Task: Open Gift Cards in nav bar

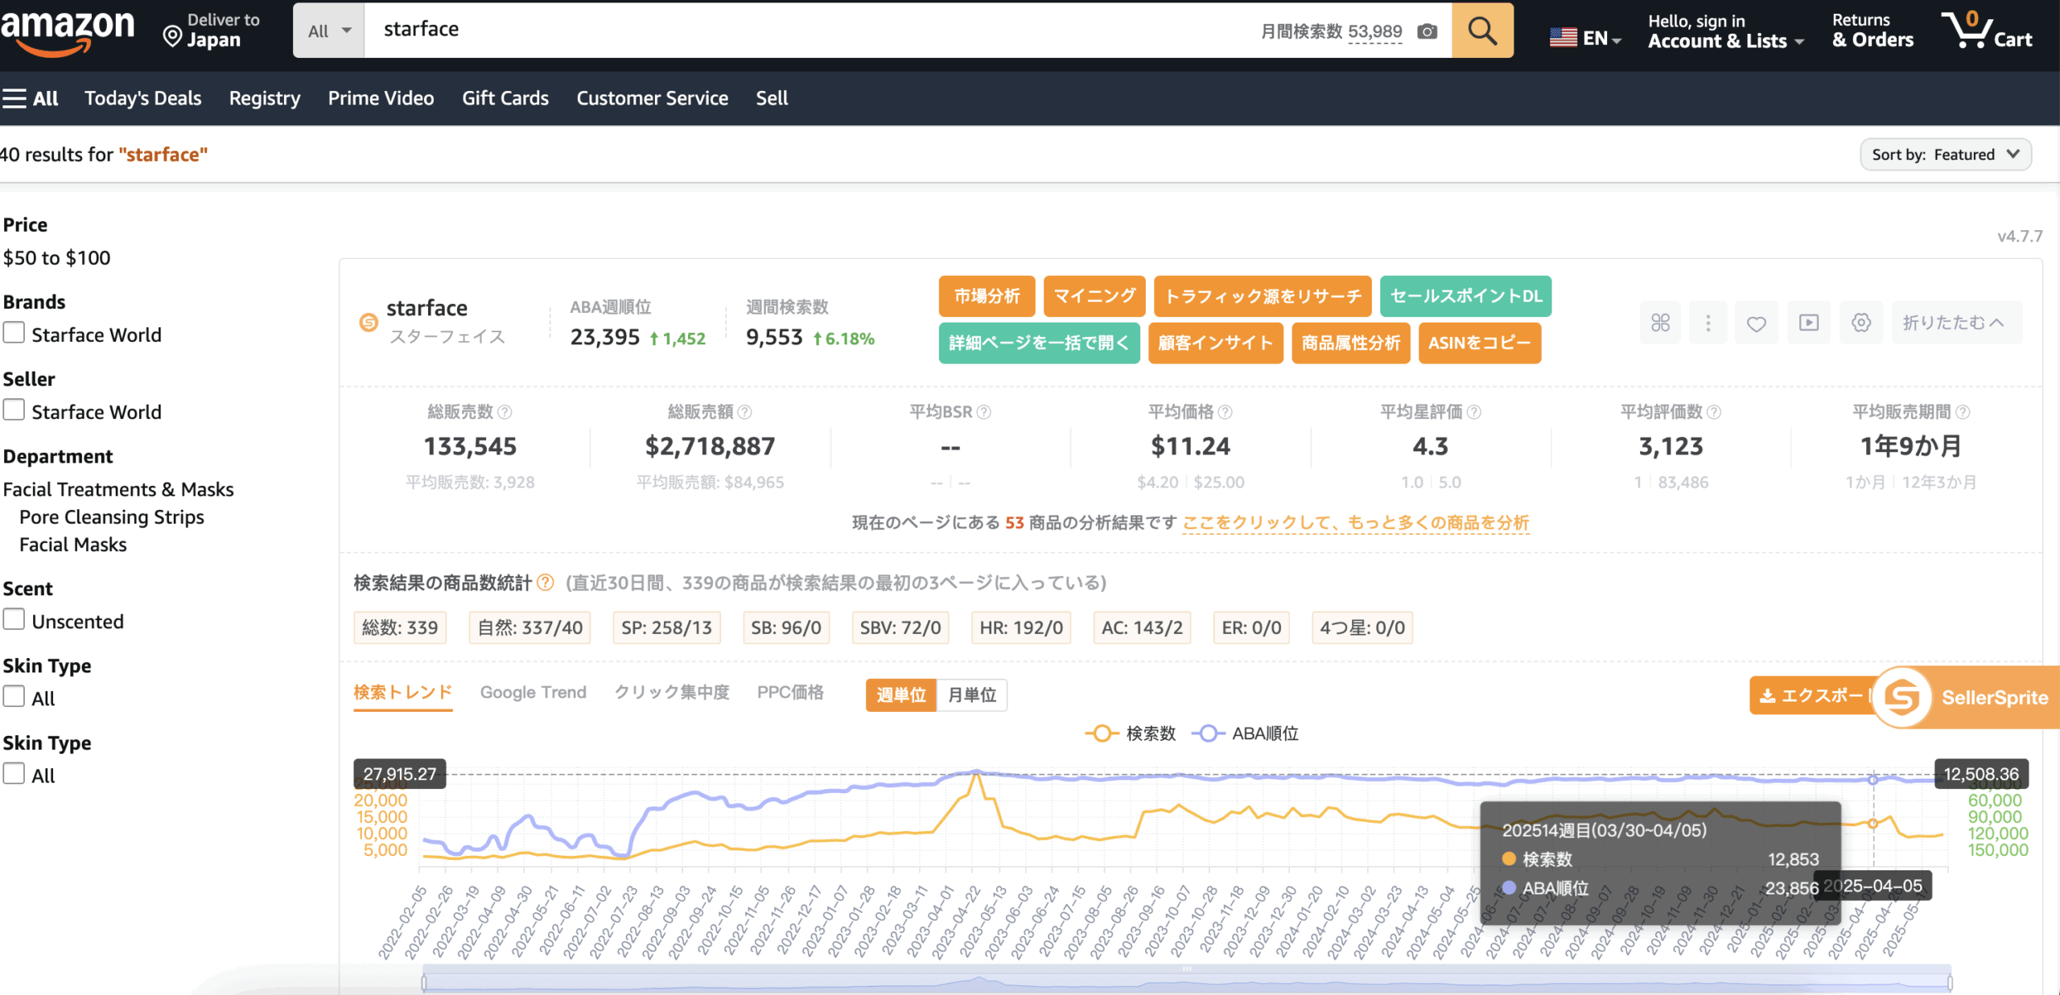Action: [505, 98]
